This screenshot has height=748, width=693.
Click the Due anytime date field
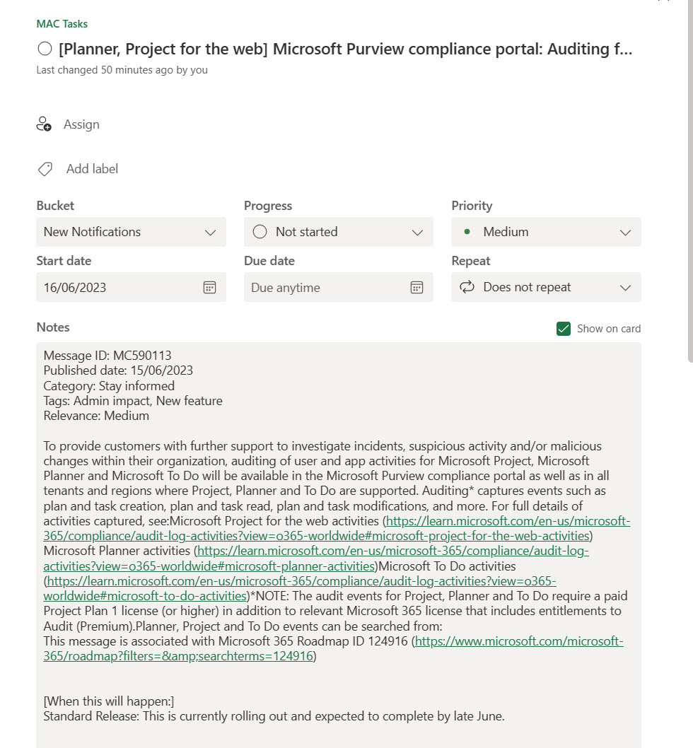coord(325,287)
